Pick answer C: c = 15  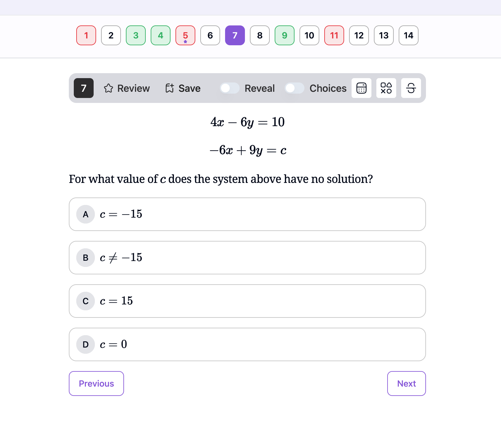(247, 301)
